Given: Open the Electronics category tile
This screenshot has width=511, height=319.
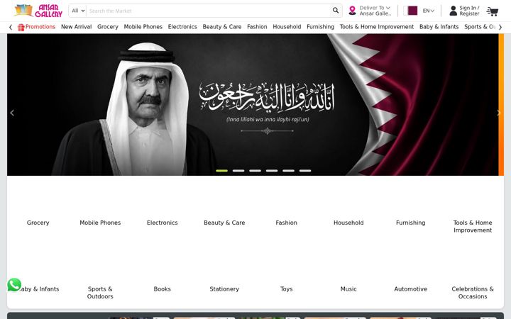Looking at the screenshot, I should (x=163, y=223).
